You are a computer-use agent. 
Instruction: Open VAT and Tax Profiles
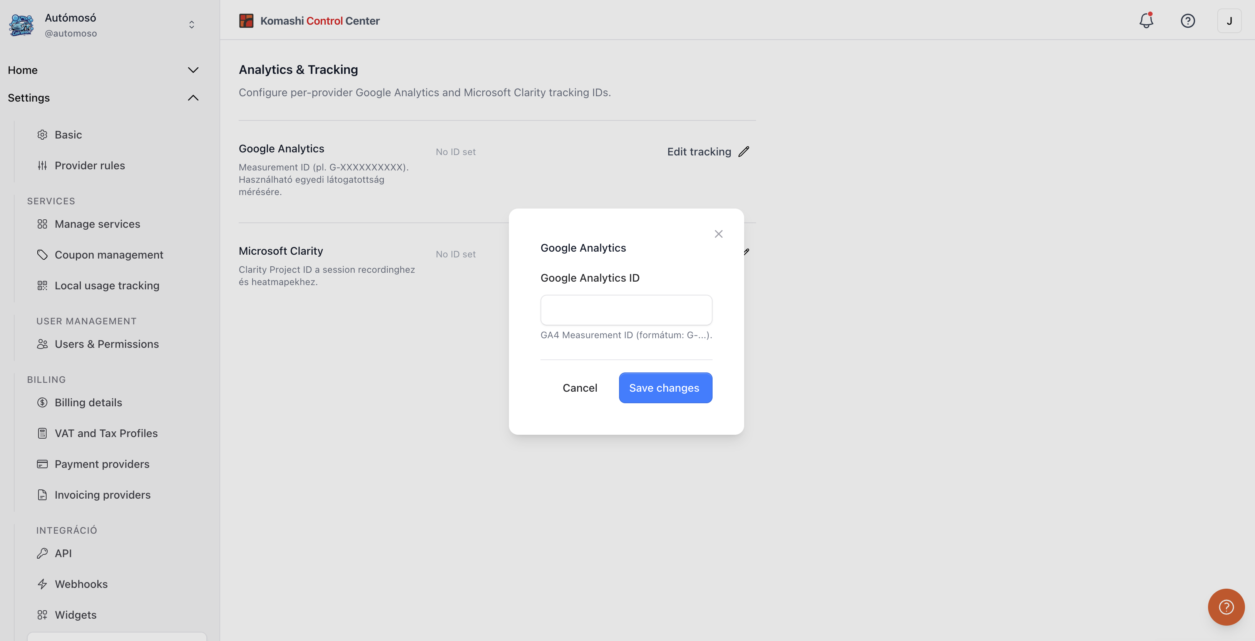tap(106, 433)
